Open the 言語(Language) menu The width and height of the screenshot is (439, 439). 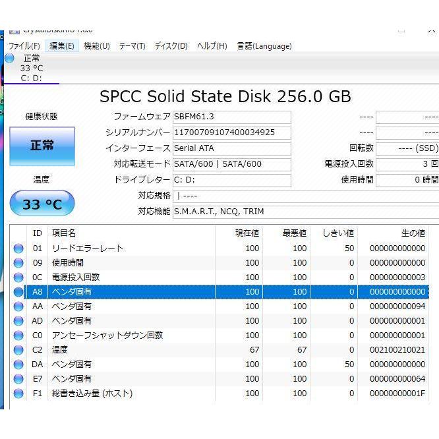coord(264,46)
